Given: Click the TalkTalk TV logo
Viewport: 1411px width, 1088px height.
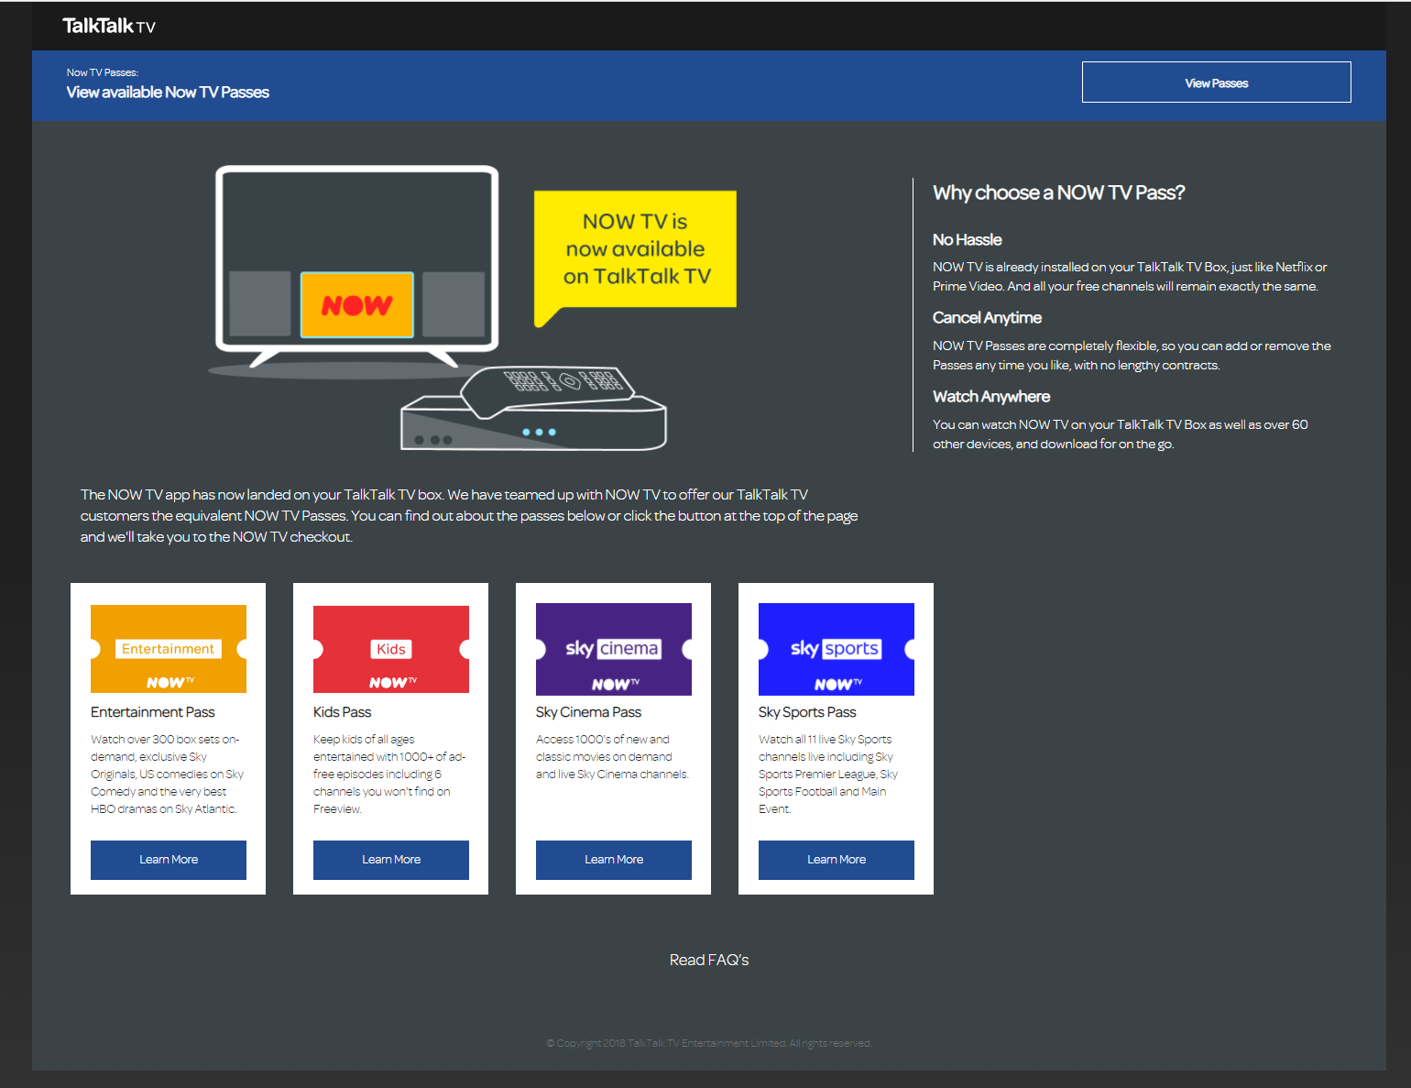Looking at the screenshot, I should click(108, 26).
